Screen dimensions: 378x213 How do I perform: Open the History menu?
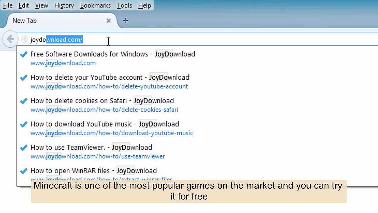click(x=64, y=5)
